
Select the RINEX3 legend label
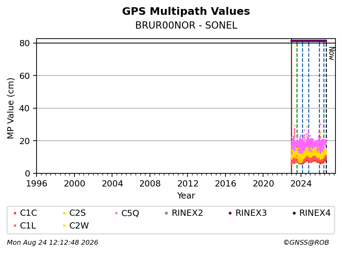[251, 213]
